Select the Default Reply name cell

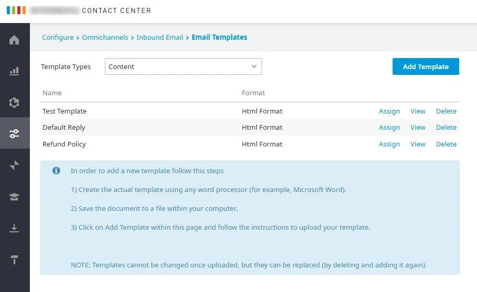click(x=64, y=128)
